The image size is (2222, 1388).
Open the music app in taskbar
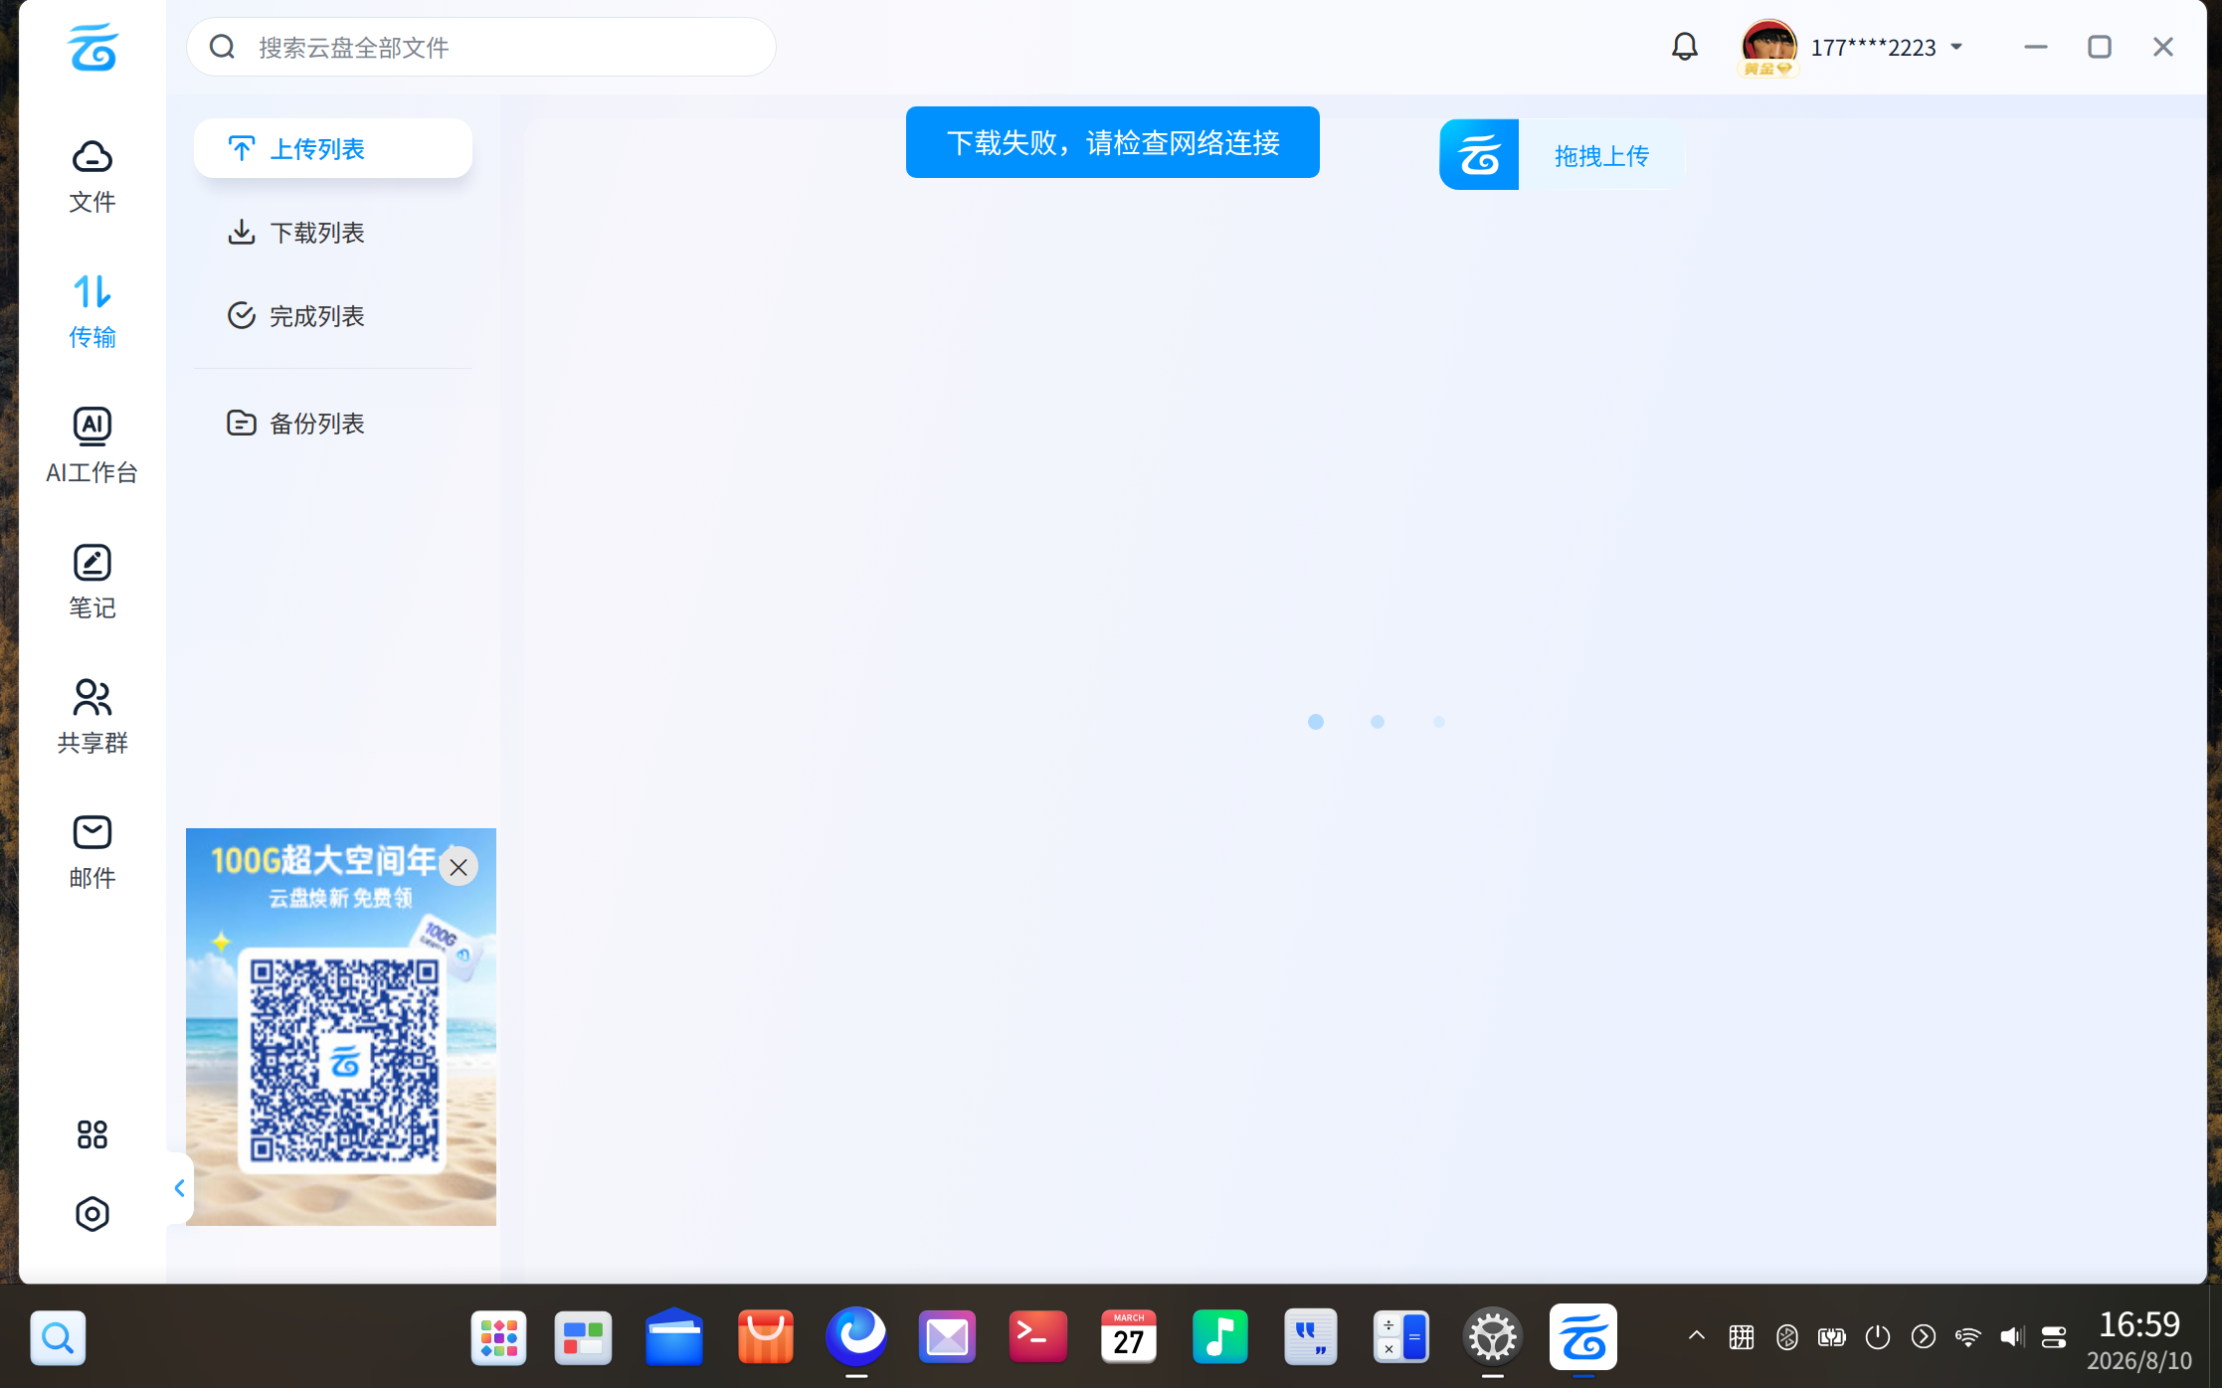tap(1219, 1337)
